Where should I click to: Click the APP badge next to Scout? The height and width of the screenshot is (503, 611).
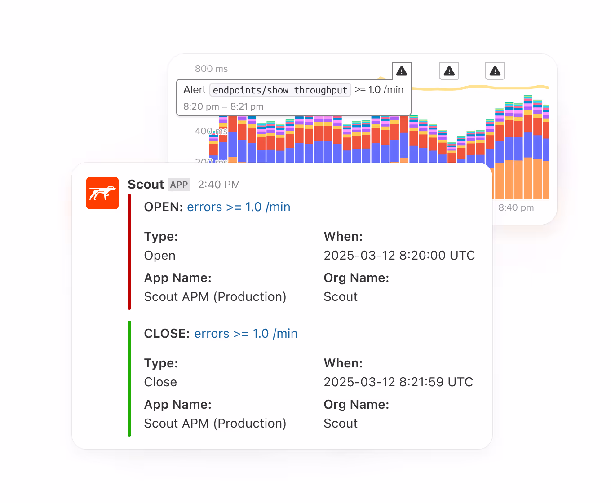click(179, 185)
